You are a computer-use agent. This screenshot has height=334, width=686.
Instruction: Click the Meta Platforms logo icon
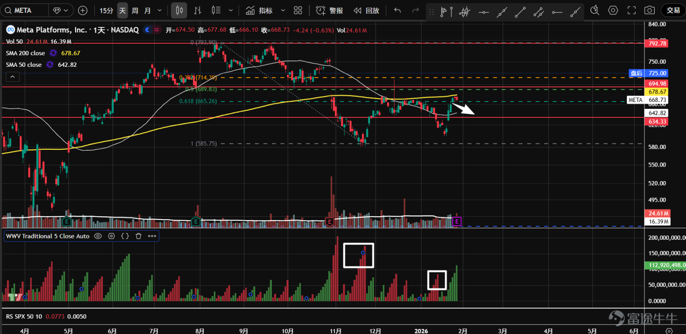pos(10,30)
